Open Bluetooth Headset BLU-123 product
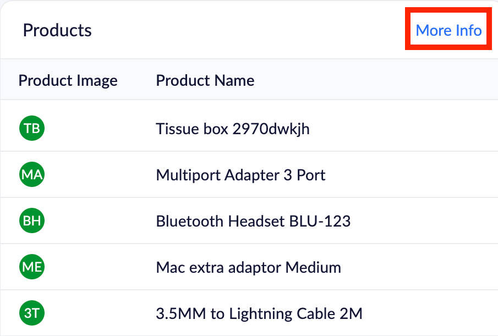Screen dimensions: 498x336 click(253, 221)
